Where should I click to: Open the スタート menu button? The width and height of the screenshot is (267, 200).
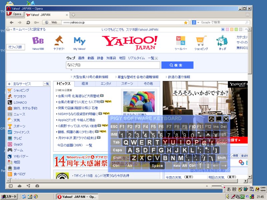click(9, 197)
